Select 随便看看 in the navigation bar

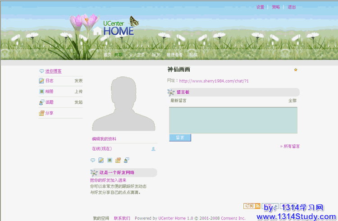[174, 55]
